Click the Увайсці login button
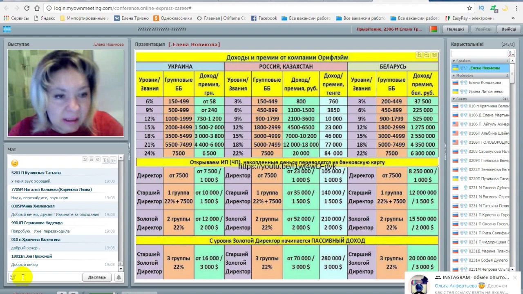Screen dimensions: 523x294 (x=483, y=29)
